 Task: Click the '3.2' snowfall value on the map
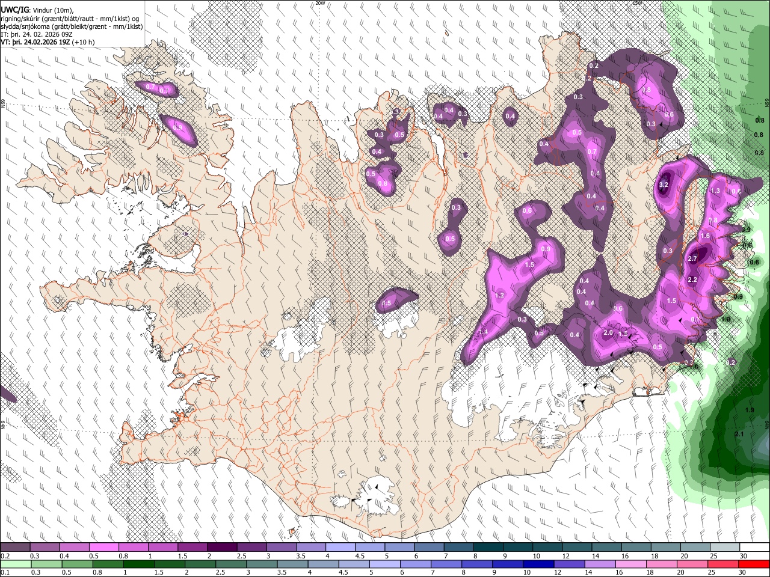tap(664, 185)
